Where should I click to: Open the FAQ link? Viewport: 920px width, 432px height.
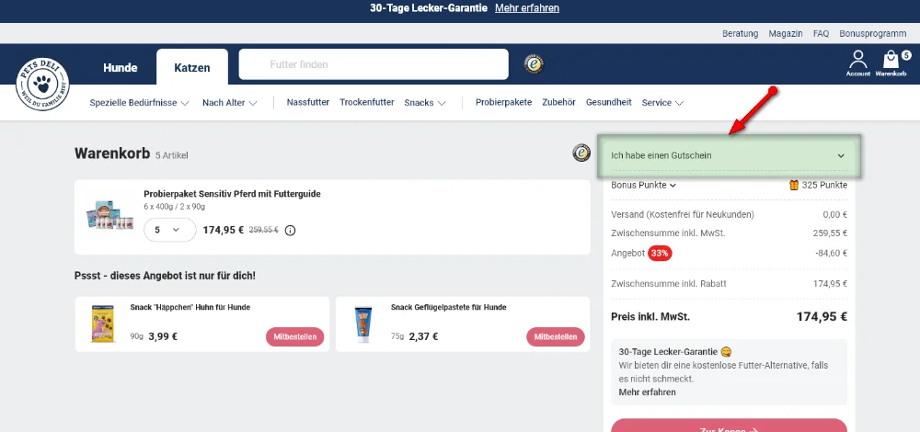point(821,34)
